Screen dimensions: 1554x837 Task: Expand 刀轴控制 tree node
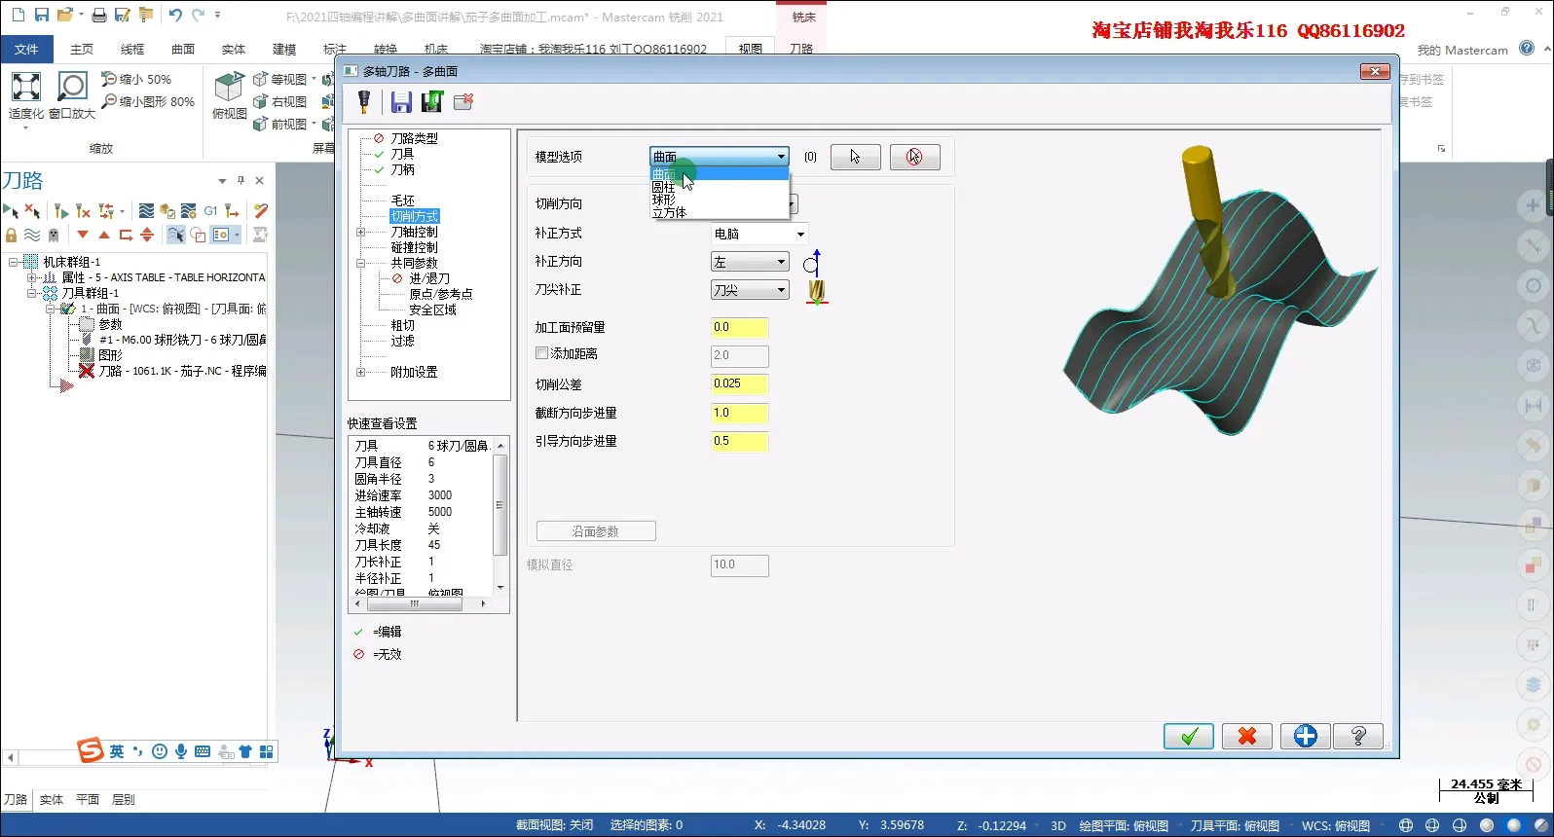pos(360,232)
